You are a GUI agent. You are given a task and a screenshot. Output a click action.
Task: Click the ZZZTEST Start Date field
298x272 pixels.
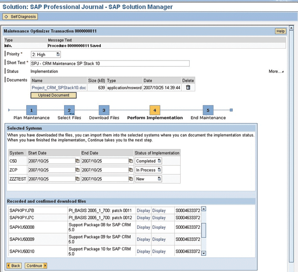pos(52,179)
